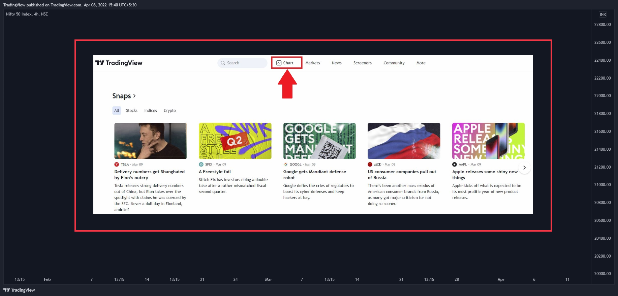The image size is (618, 296).
Task: Open the Freestyle Fail Q2 thumbnail
Action: pos(235,141)
